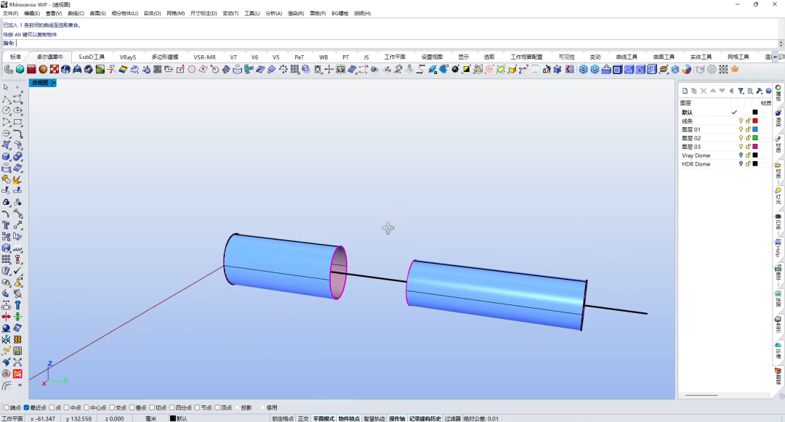
Task: Change the 图层 01 blue color swatch
Action: tap(755, 129)
